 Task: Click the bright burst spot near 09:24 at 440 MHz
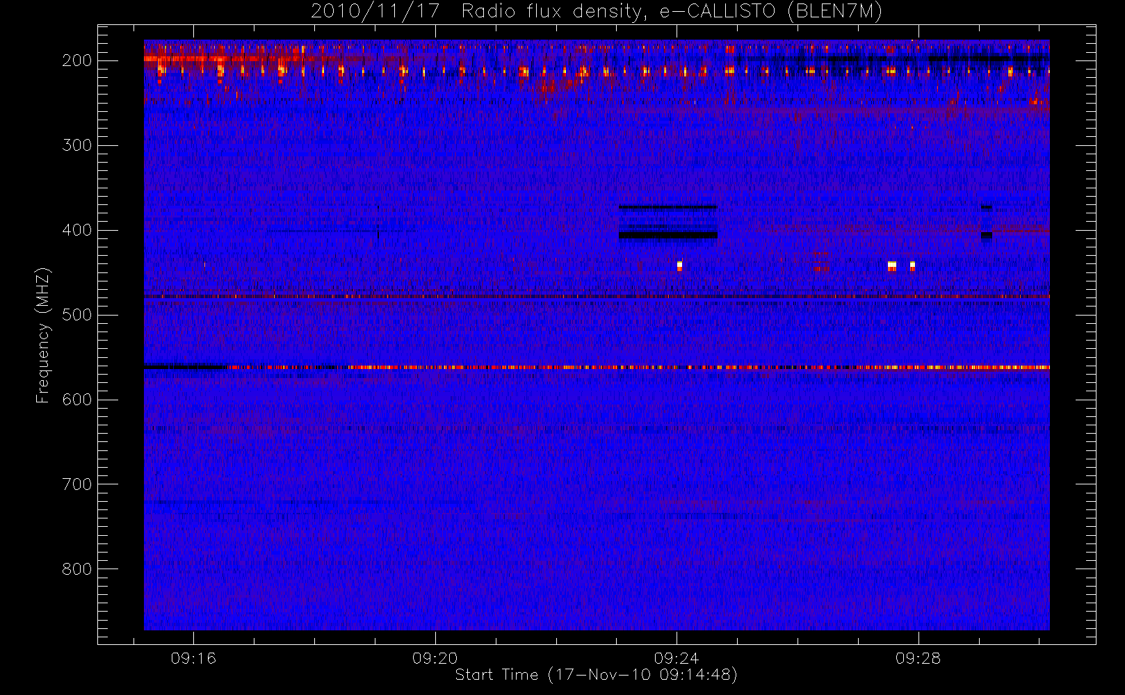click(679, 265)
